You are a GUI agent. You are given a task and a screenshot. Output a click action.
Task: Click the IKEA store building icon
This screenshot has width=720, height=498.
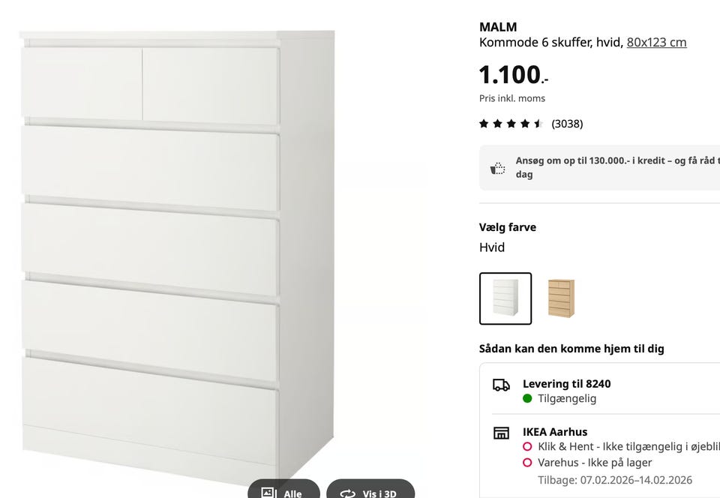click(x=501, y=432)
